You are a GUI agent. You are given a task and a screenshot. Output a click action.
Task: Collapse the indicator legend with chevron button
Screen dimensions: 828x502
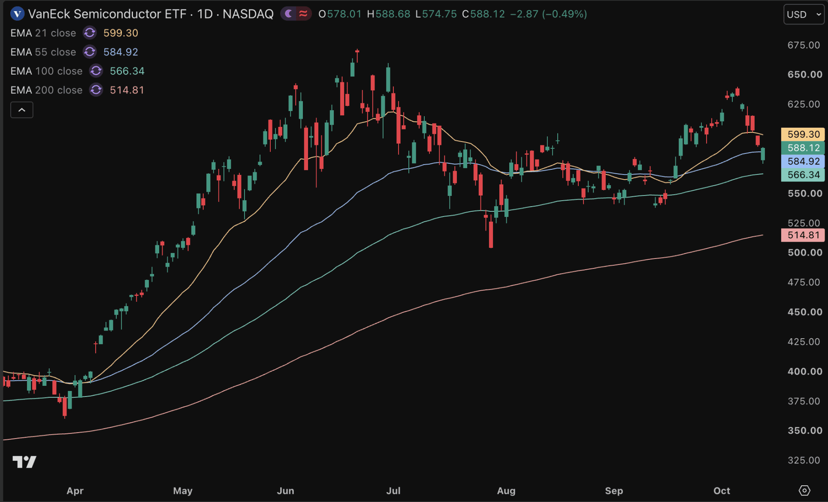[22, 110]
